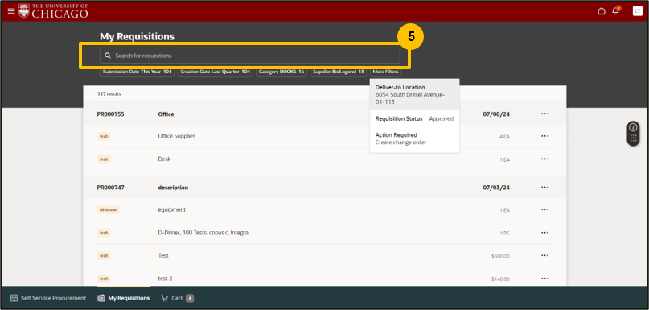Open the hamburger navigation menu

[11, 11]
